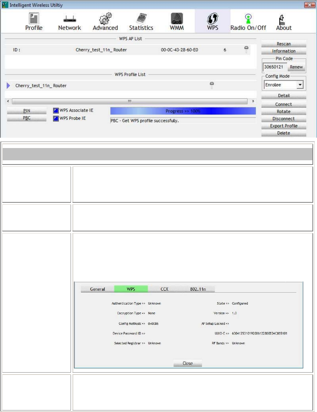The height and width of the screenshot is (412, 317).
Task: Click the Rotate button
Action: click(284, 111)
